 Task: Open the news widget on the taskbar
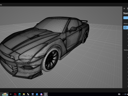pos(5,94)
